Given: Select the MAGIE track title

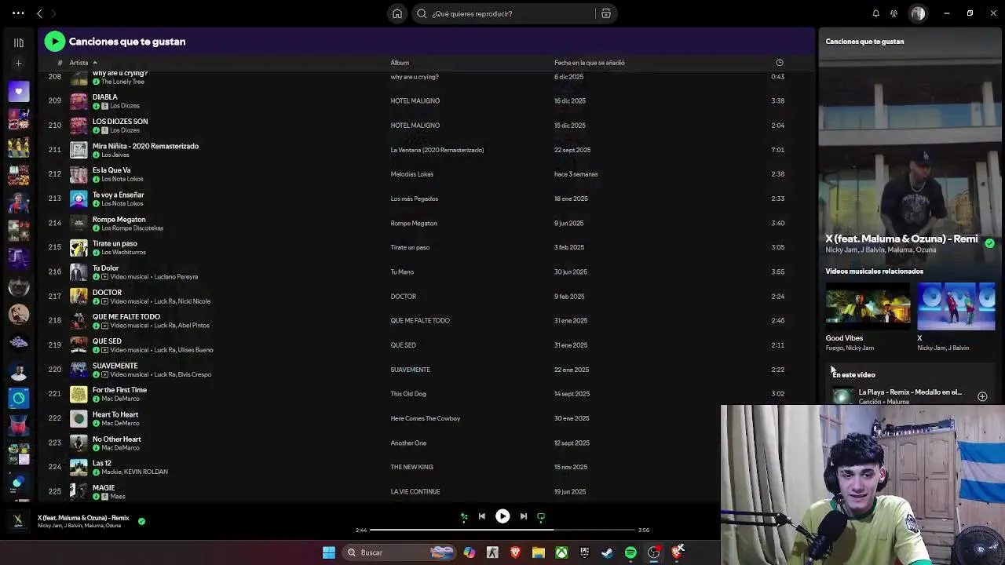Looking at the screenshot, I should pyautogui.click(x=104, y=488).
